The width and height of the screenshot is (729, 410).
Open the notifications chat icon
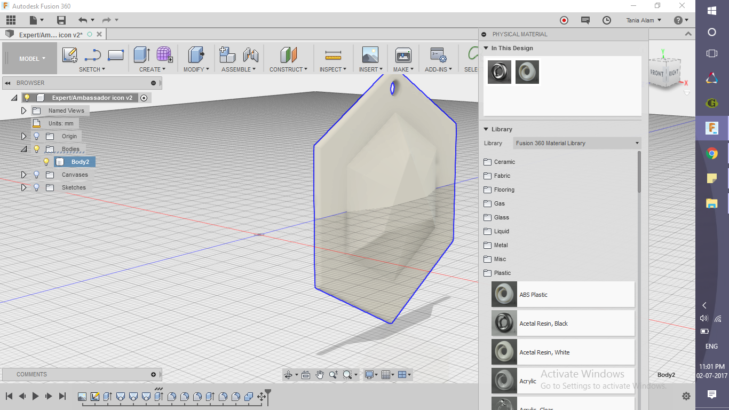coord(585,20)
